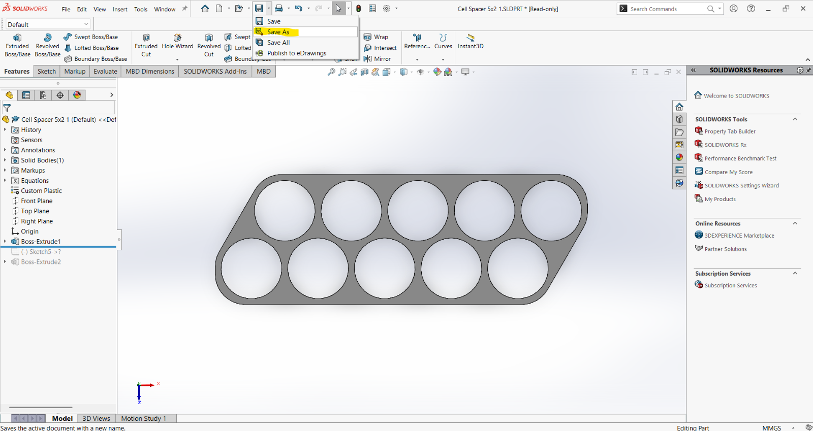Click the Search Commands input field
The height and width of the screenshot is (431, 813).
pyautogui.click(x=666, y=9)
